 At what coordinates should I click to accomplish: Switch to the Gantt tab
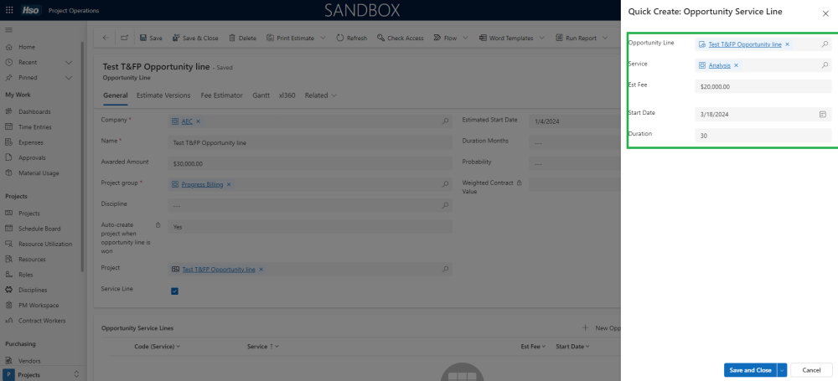tap(261, 95)
